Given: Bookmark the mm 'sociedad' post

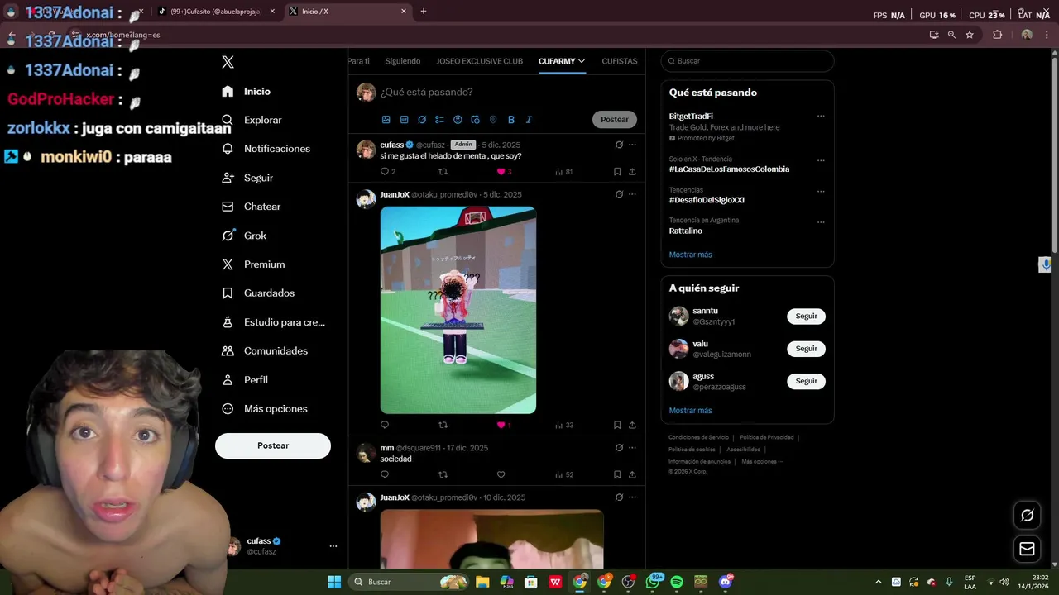Looking at the screenshot, I should tap(617, 474).
